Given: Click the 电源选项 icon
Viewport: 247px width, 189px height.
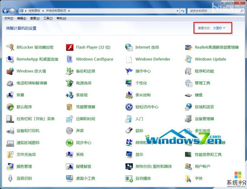Looking at the screenshot, I should (69, 83).
